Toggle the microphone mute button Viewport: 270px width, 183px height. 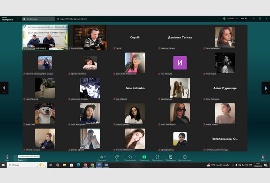pos(7,157)
